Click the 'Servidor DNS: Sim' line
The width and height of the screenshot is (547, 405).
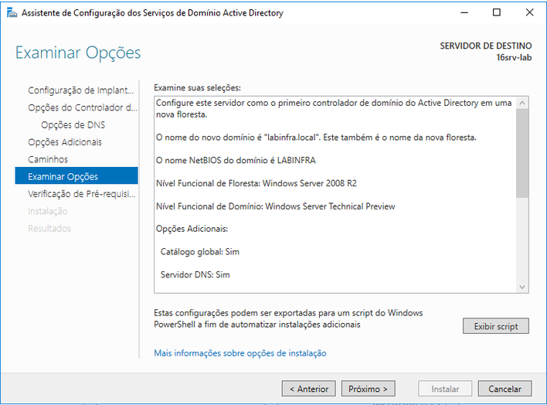(195, 275)
